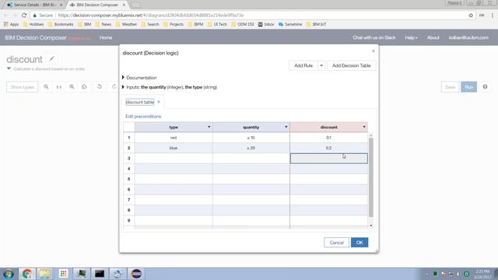Click the Home menu item

[106, 37]
